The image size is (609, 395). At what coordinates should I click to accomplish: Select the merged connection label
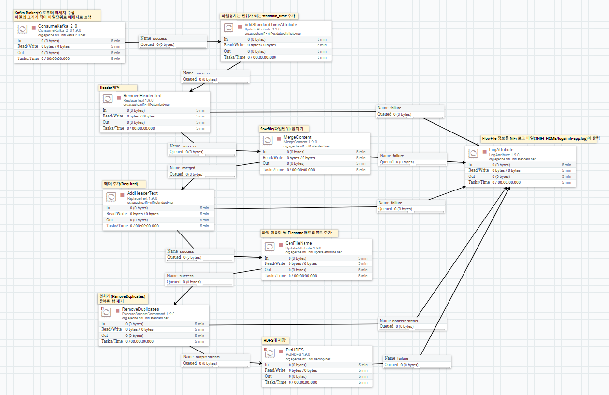tap(201, 171)
